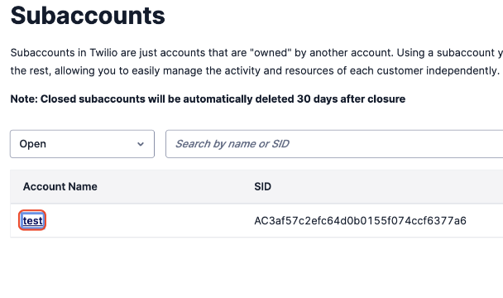Click the placeholder text in SID search box
503x298 pixels.
tap(232, 144)
